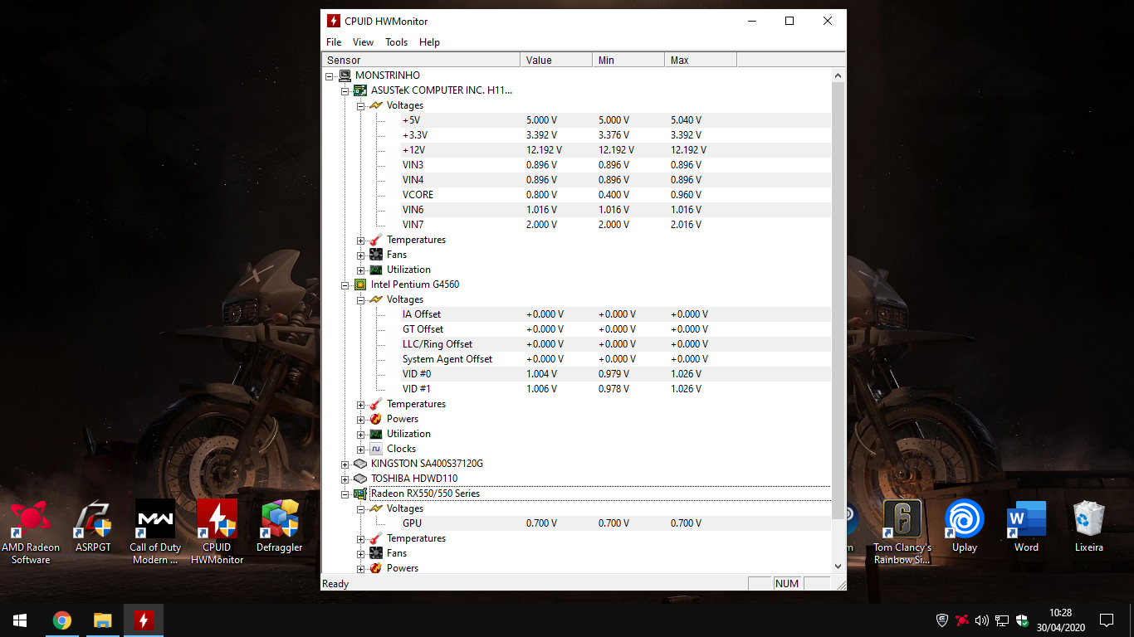The image size is (1134, 637).
Task: Click the volume speaker tray icon
Action: [x=982, y=620]
